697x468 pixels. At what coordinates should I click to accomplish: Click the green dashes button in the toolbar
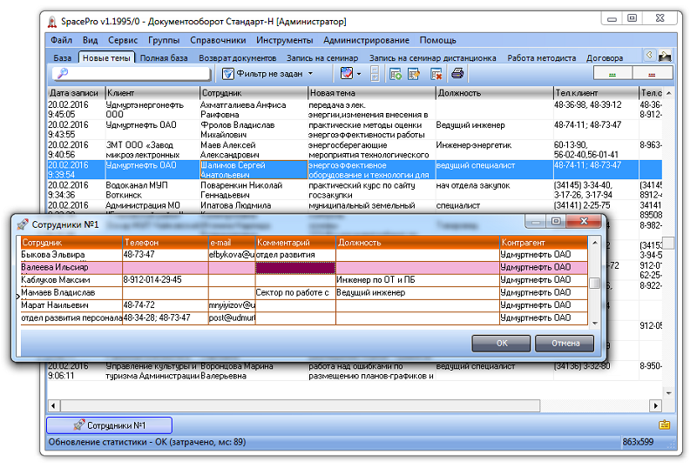click(x=612, y=74)
